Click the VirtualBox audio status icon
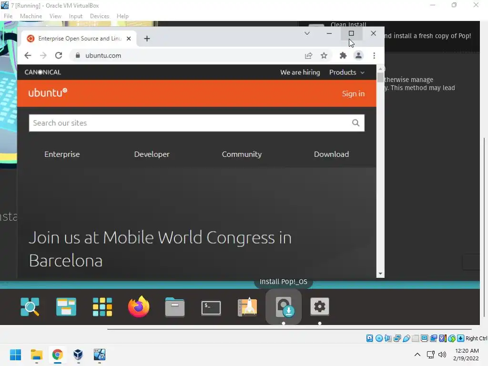Image resolution: width=488 pixels, height=366 pixels. click(x=388, y=338)
